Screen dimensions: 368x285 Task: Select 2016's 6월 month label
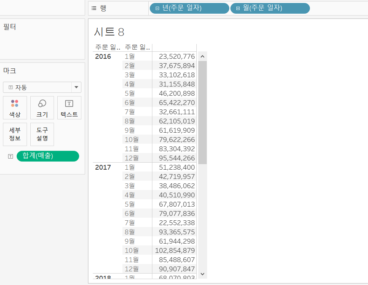[130, 103]
